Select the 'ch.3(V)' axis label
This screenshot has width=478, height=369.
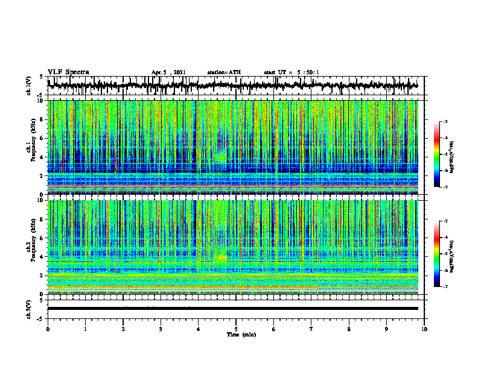click(x=29, y=309)
